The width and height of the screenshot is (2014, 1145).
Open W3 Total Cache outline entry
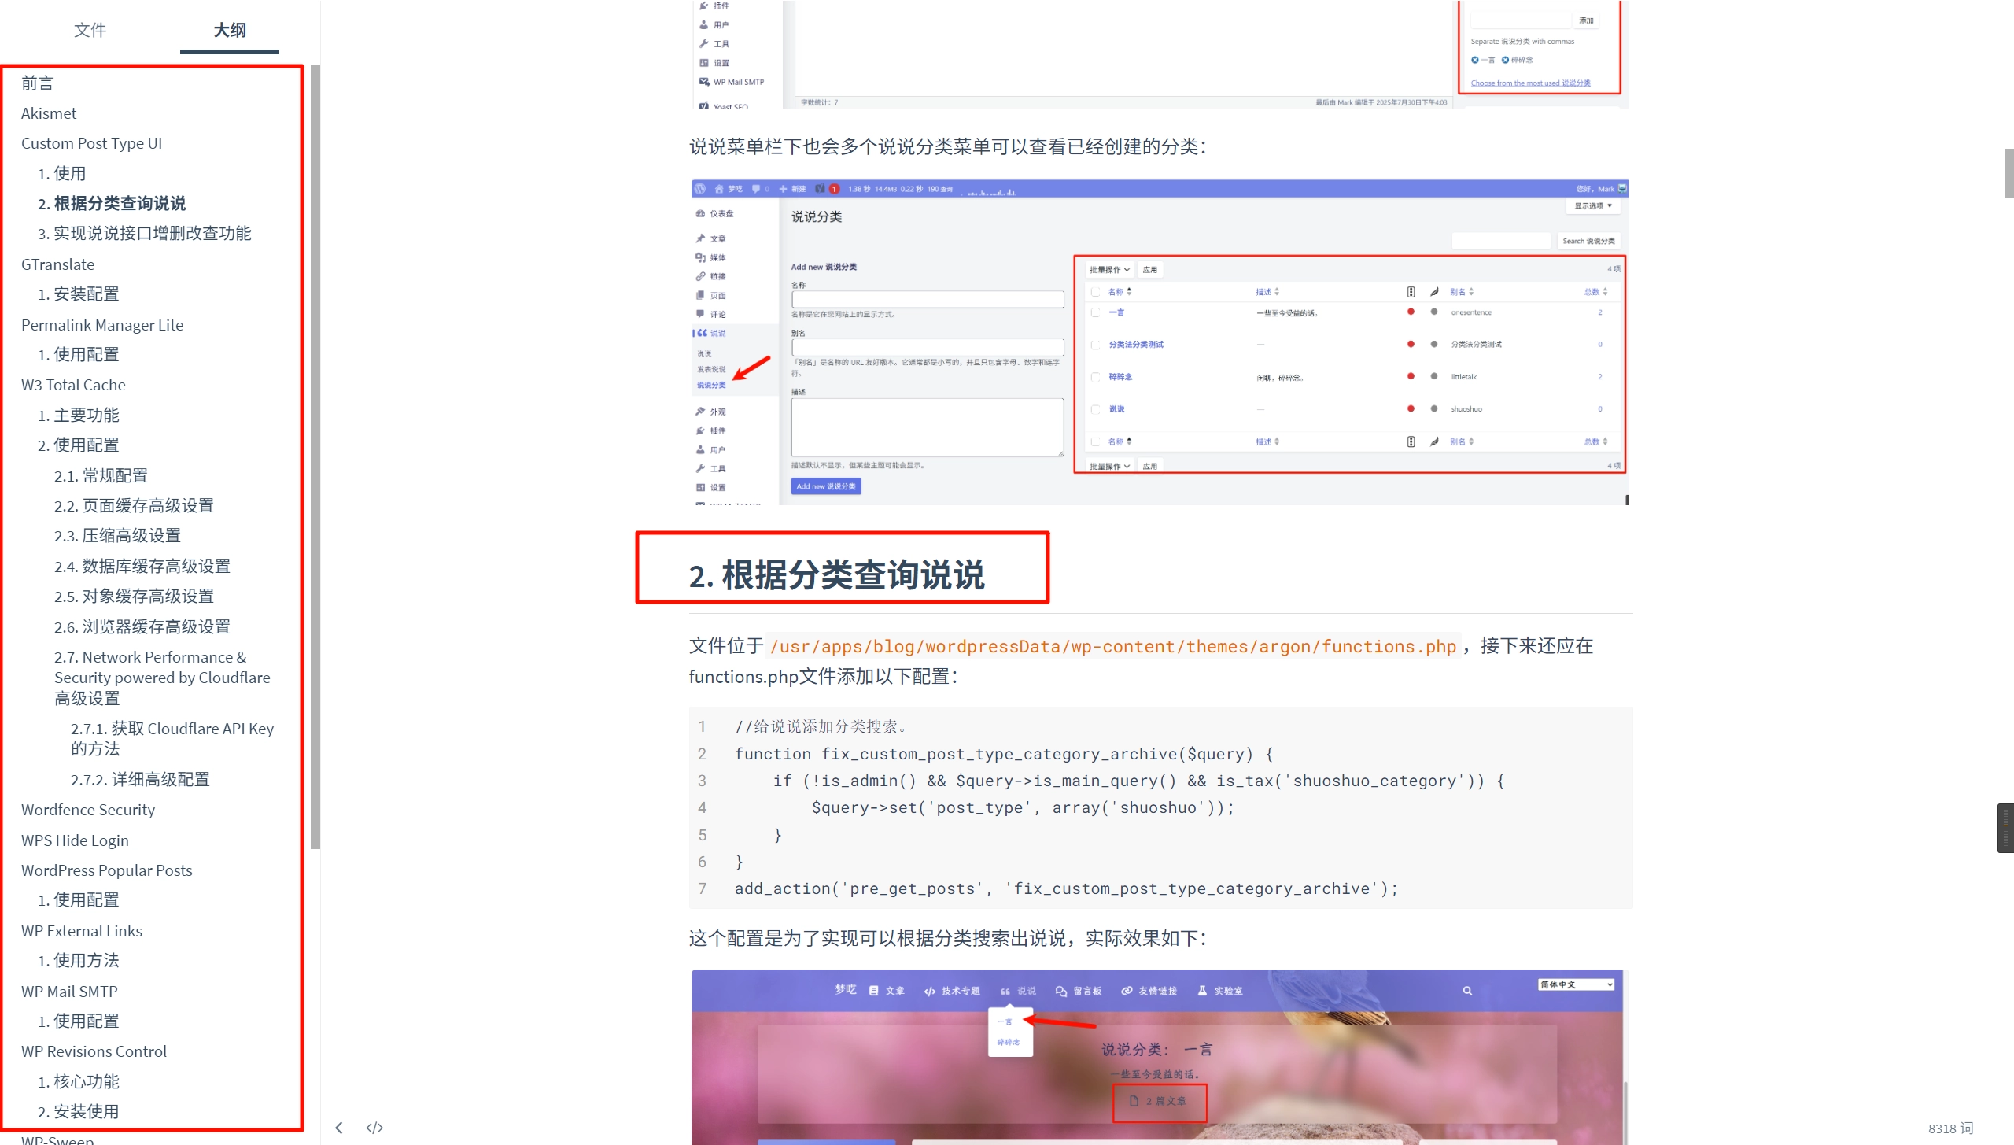[73, 385]
